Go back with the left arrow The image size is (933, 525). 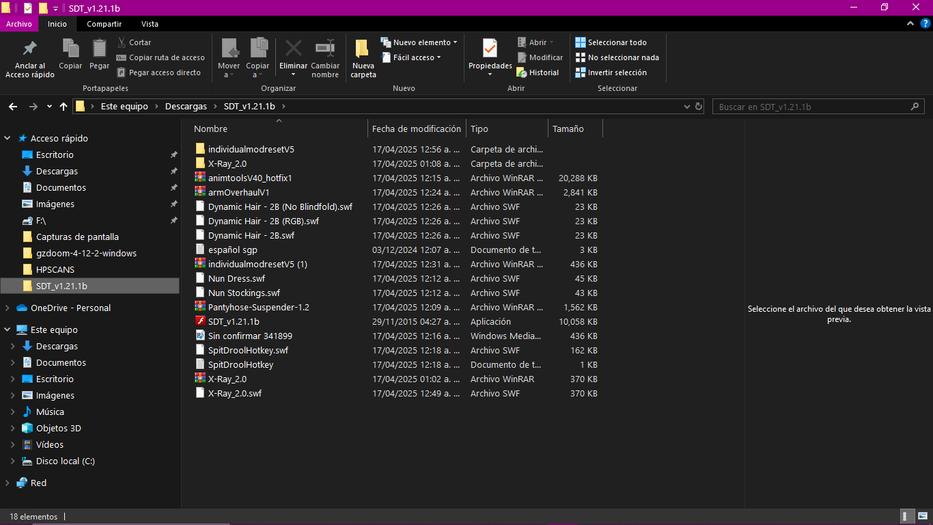[x=13, y=107]
